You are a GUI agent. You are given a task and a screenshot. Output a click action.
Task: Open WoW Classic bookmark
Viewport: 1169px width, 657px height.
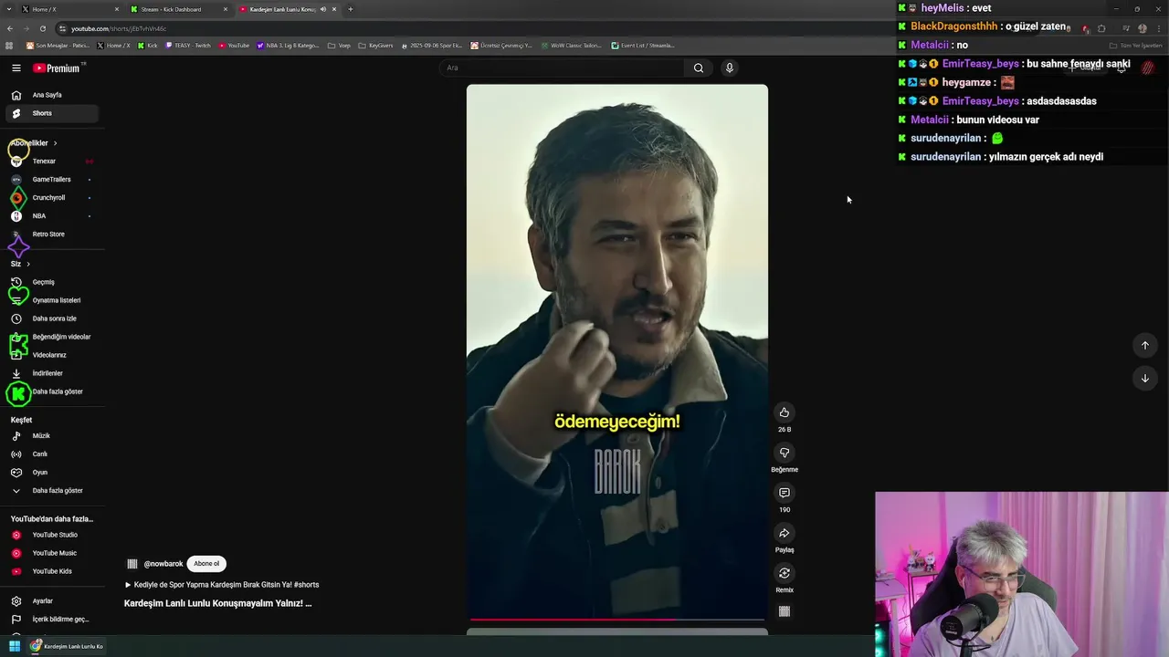[x=571, y=46]
